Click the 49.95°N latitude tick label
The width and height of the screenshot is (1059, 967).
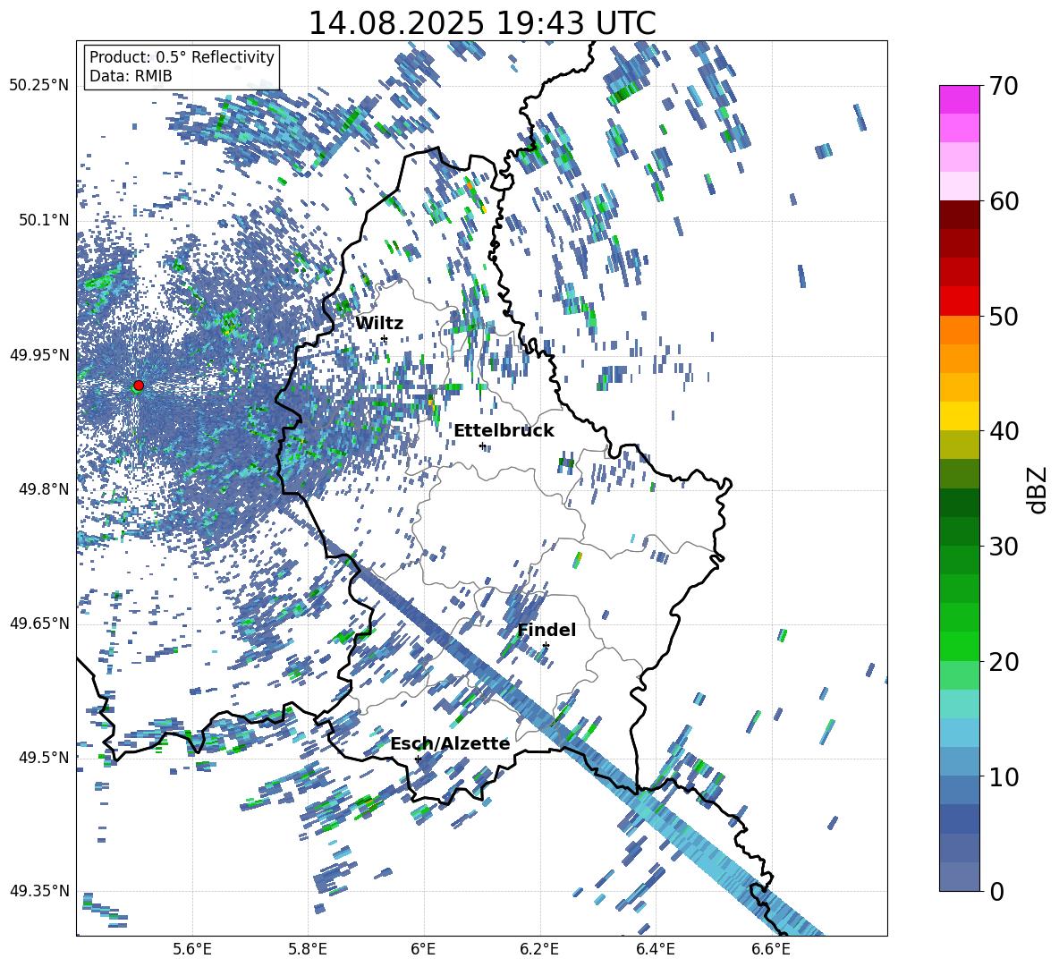tap(39, 355)
